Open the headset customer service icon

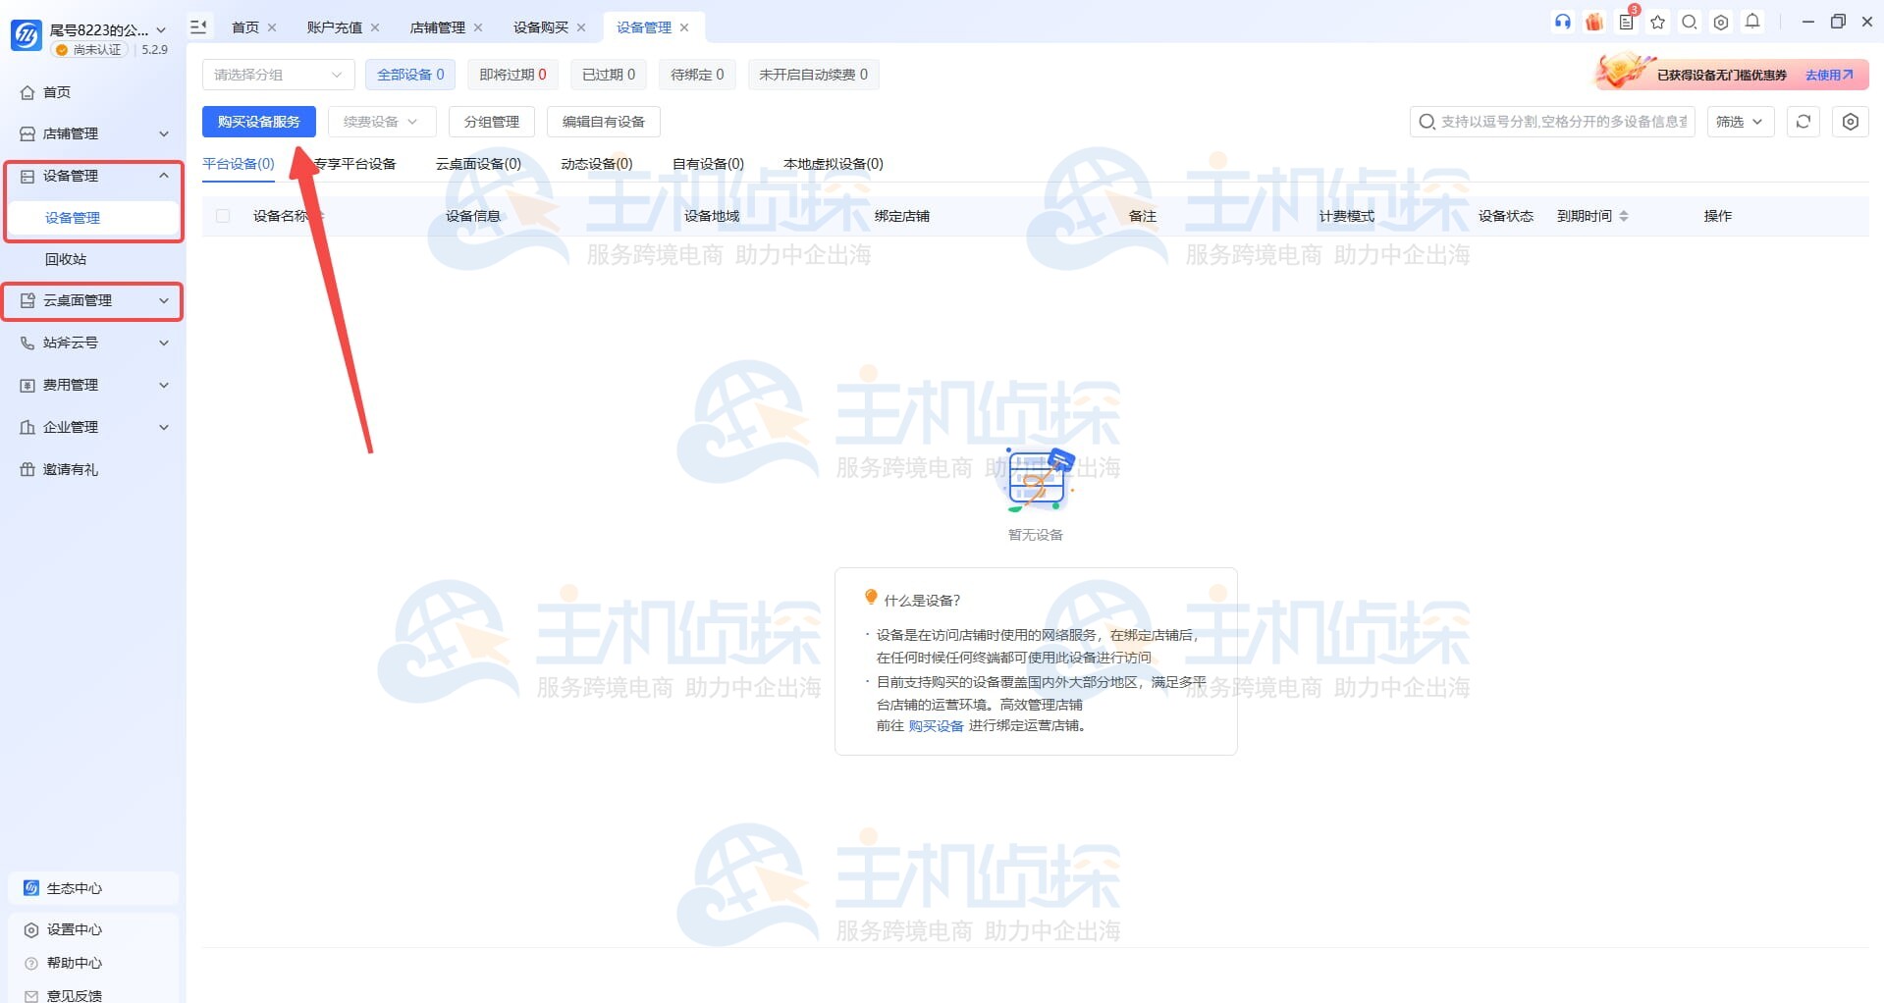click(1563, 22)
